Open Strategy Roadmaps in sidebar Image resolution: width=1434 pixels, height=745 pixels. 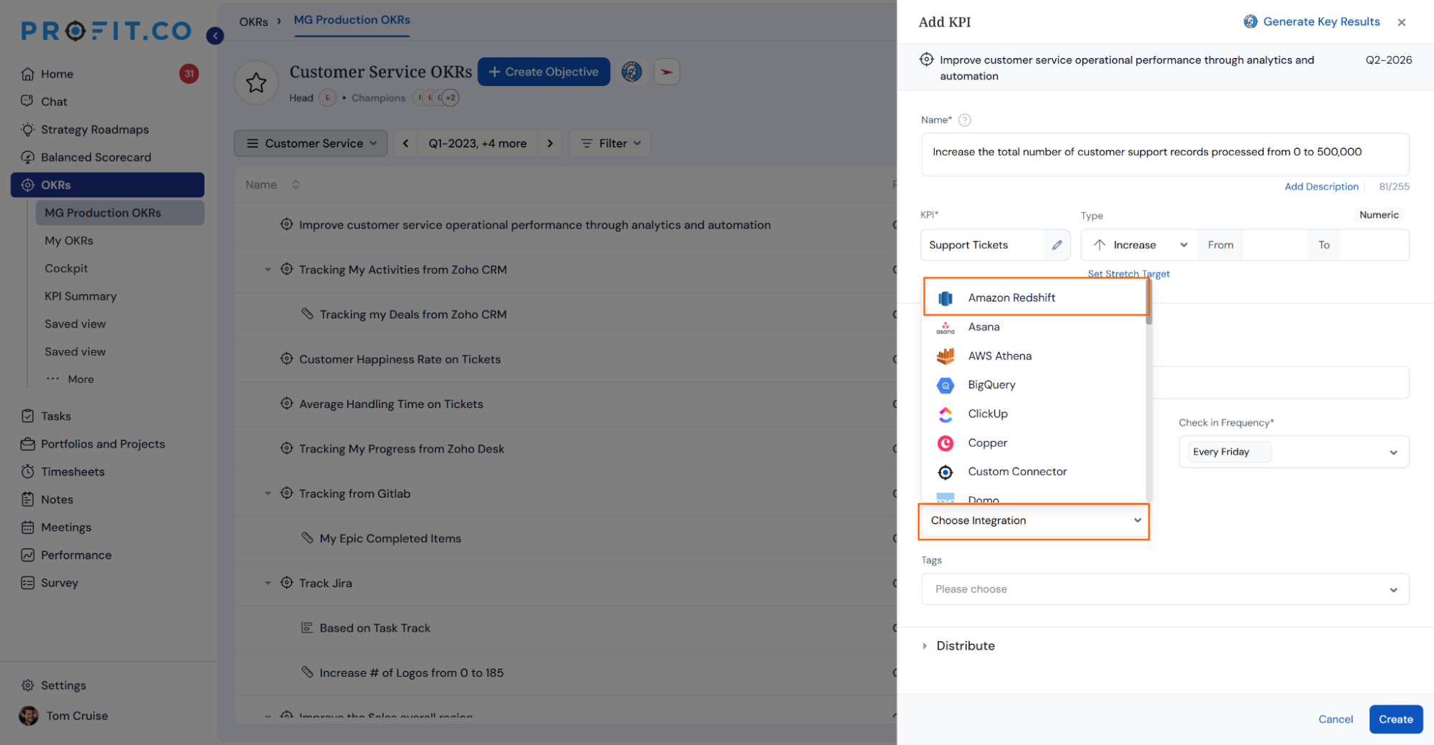point(95,130)
